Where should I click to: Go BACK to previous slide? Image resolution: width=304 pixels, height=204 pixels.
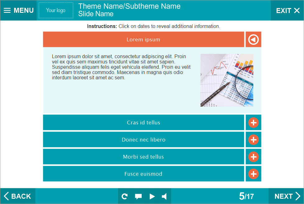(x=18, y=196)
